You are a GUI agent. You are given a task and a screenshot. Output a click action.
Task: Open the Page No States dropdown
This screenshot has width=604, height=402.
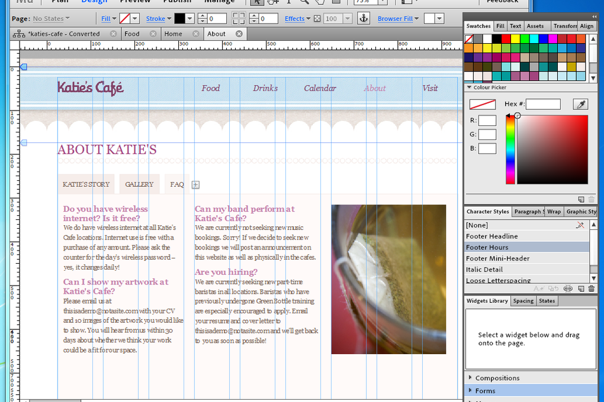(x=52, y=18)
